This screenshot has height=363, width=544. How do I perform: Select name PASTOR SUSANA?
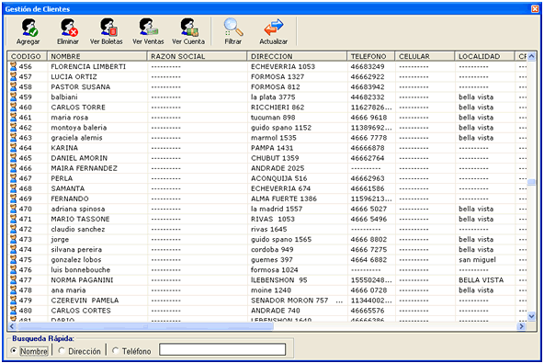tap(81, 86)
